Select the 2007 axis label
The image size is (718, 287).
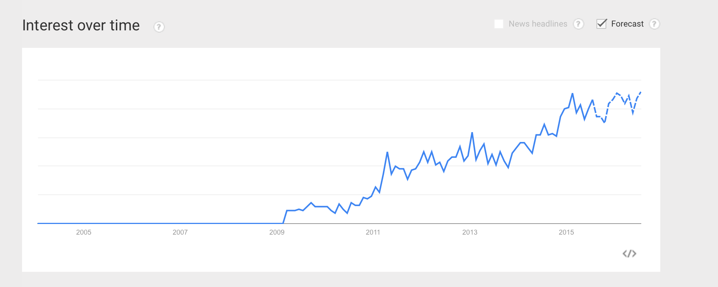tap(180, 232)
